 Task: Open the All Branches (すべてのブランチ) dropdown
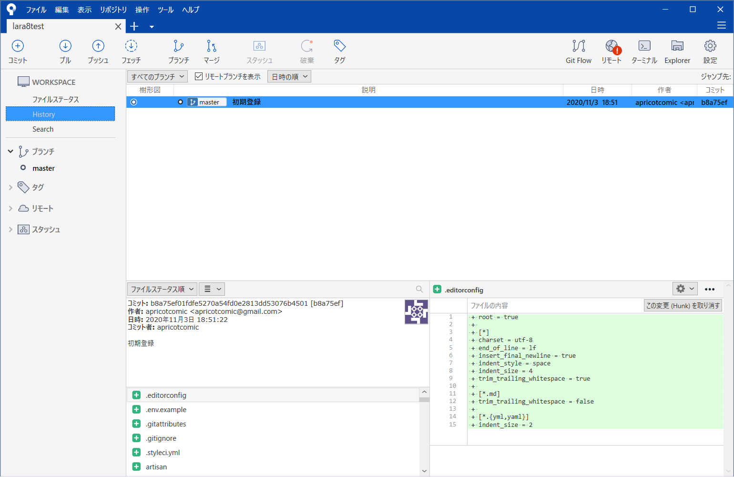click(157, 76)
